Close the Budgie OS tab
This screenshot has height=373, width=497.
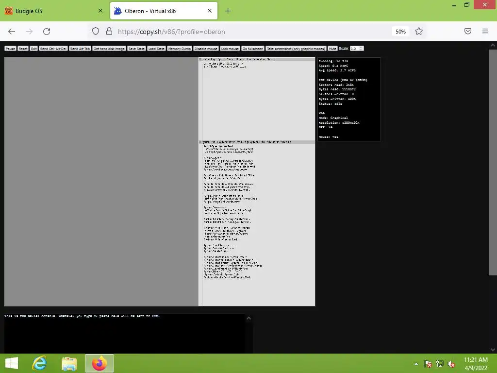coord(100,11)
